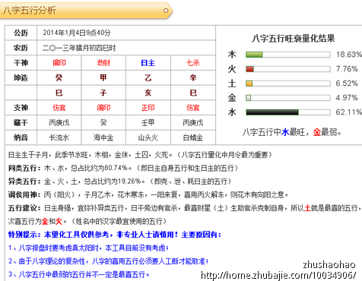Click the green 木 progress bar
The height and width of the screenshot is (281, 362).
point(288,55)
